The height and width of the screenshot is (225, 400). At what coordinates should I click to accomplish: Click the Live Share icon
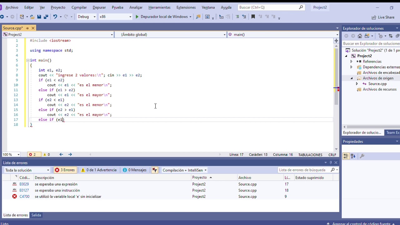[374, 17]
